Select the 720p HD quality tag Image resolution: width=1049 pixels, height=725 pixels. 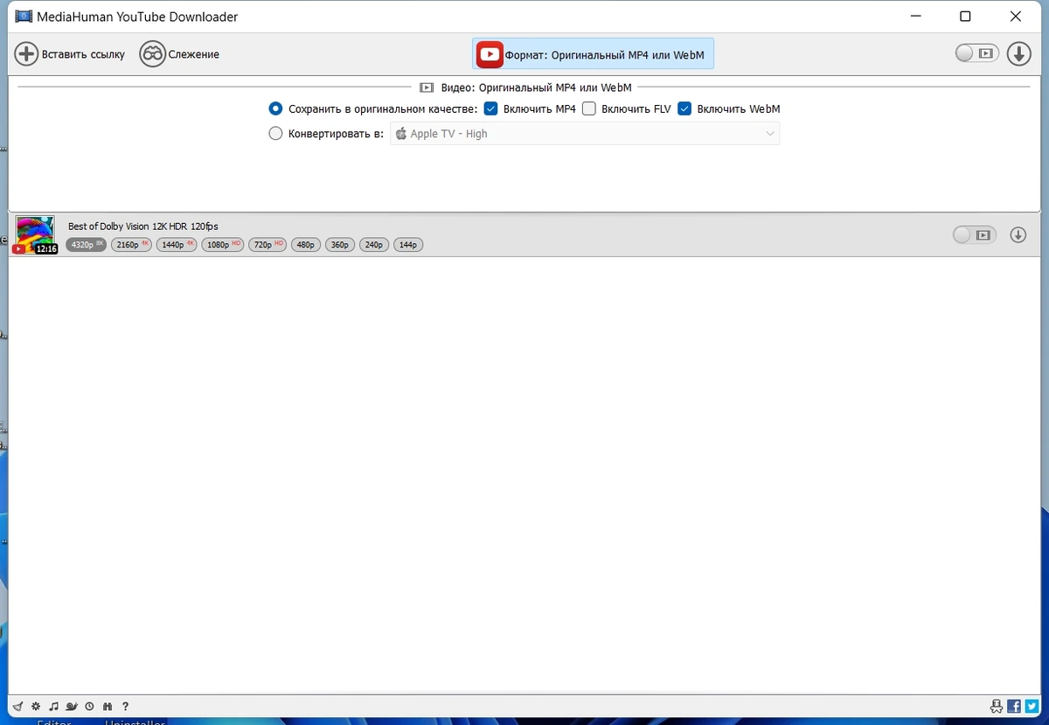267,245
